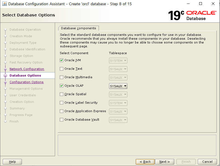Open Oracle Database Vault tablespace dropdown
The height and width of the screenshot is (166, 220).
[x=118, y=120]
